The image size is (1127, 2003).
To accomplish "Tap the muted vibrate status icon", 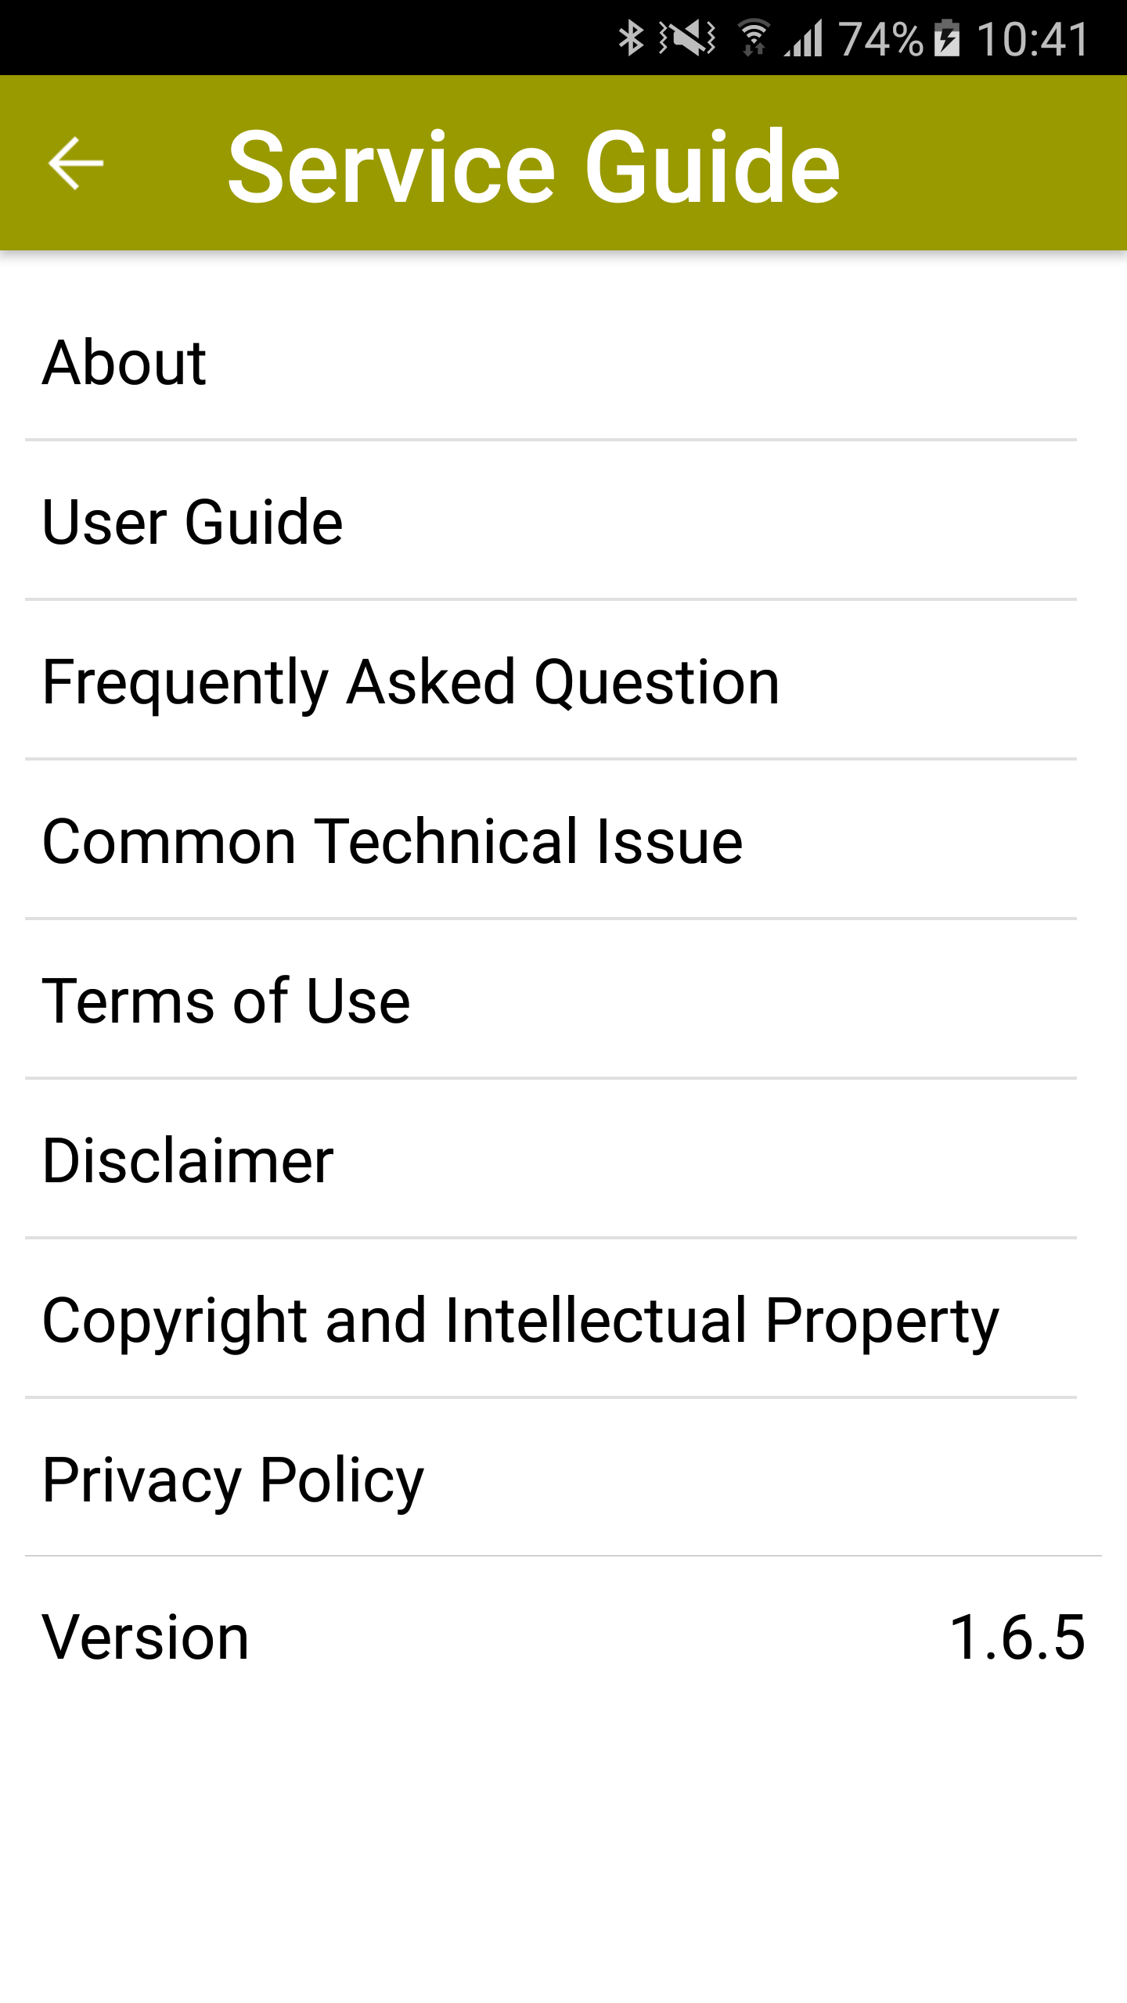I will (x=687, y=38).
